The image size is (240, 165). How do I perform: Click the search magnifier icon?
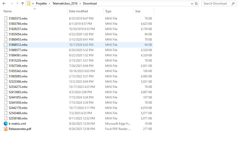(x=233, y=4)
